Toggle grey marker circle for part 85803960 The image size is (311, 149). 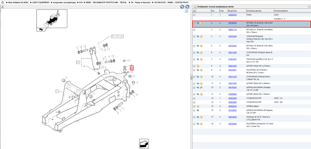pos(194,102)
